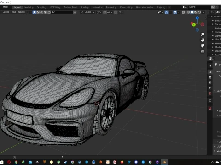Click the pan view hand gizmo
Screen dimensions: 221x165
[203, 40]
